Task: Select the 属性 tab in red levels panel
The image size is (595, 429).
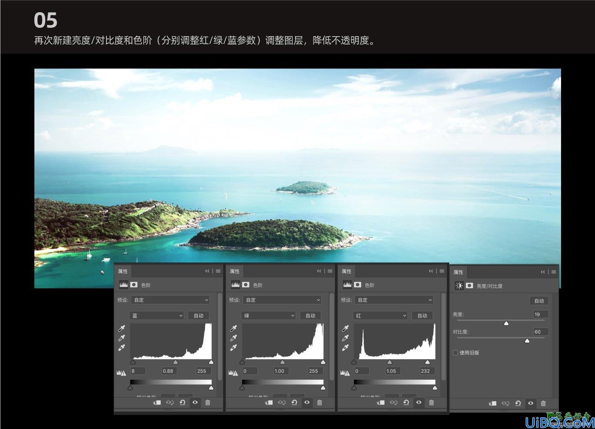Action: pos(346,271)
